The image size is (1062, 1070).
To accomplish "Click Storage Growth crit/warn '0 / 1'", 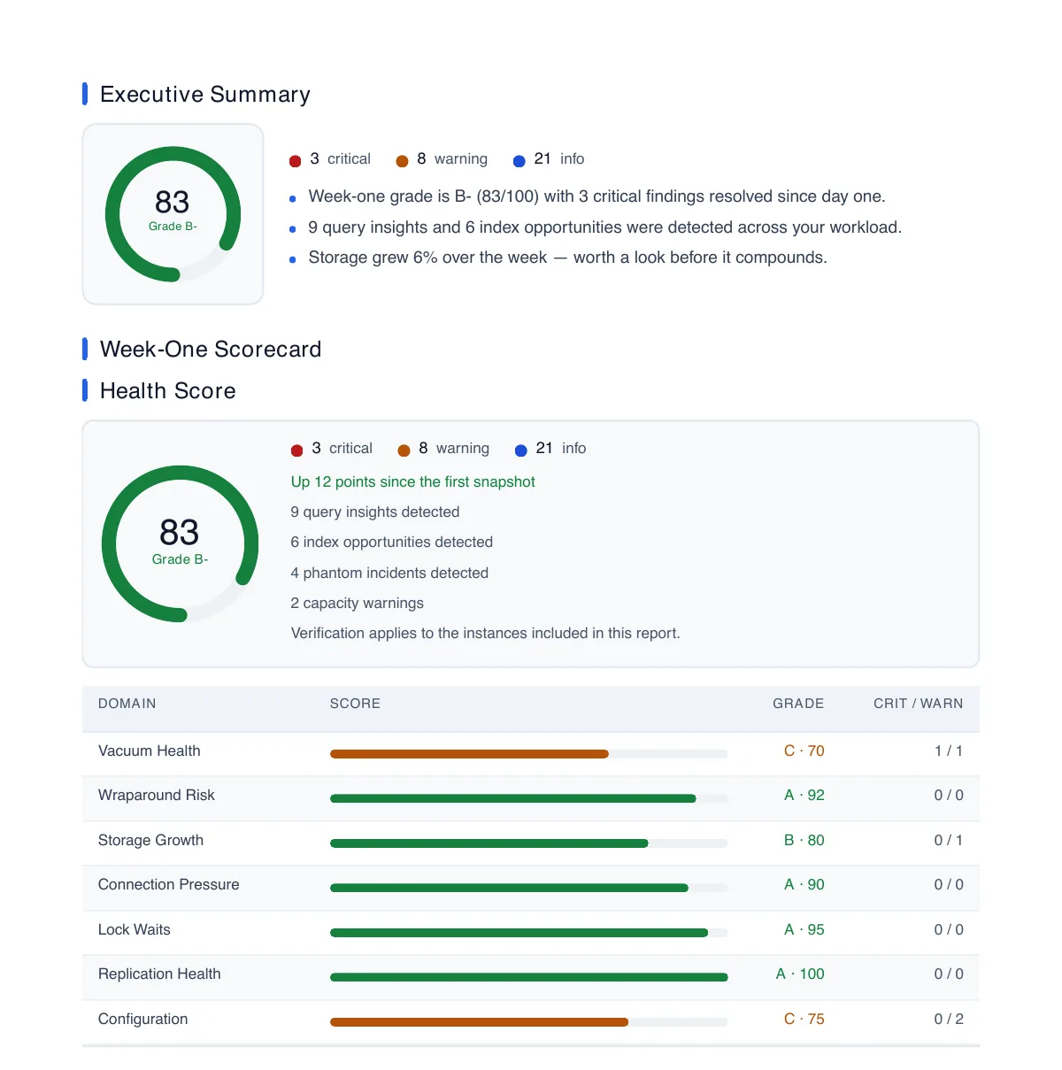I will pos(949,840).
